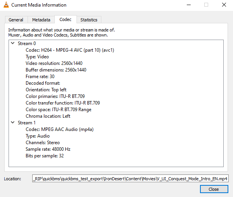Viewport: 233px width, 197px height.
Task: Open the Metadata tab
Action: 41,20
